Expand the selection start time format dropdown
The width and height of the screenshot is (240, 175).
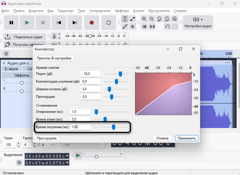67,156
